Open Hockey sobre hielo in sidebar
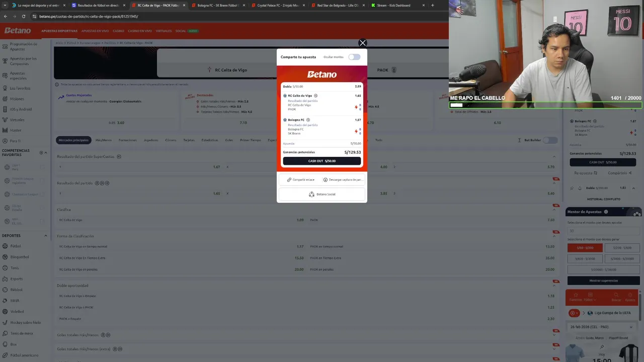The width and height of the screenshot is (644, 362). pos(25,322)
